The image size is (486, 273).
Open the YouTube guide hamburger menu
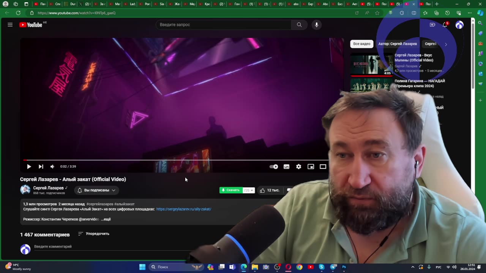point(10,25)
